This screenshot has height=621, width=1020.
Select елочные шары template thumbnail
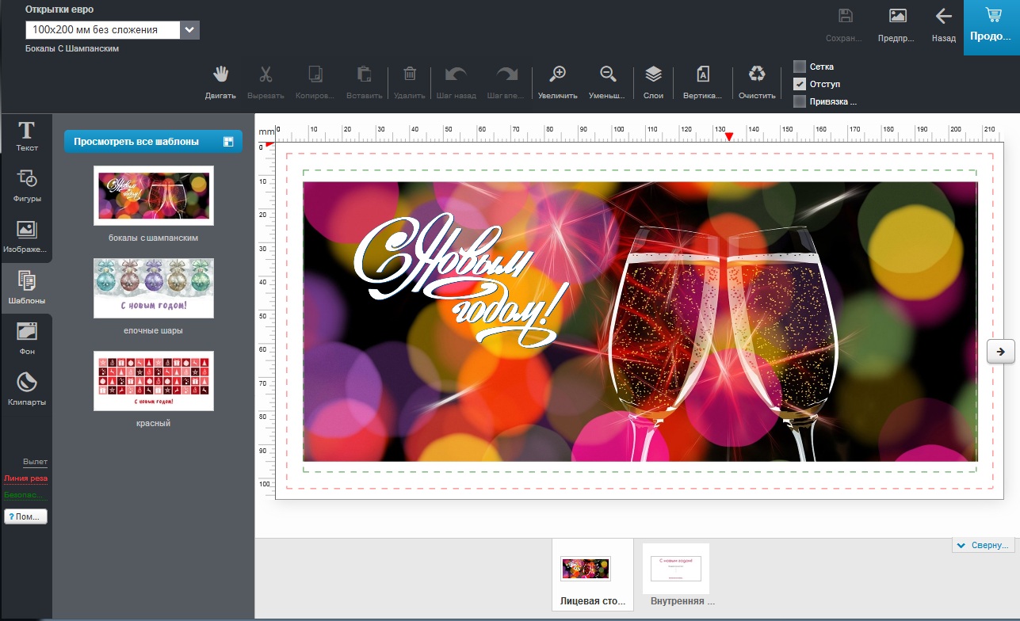154,288
